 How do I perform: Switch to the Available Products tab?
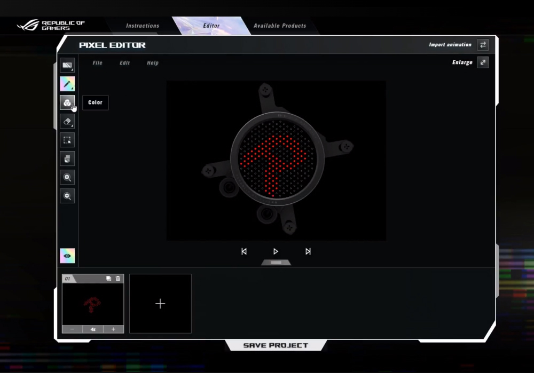[x=280, y=26]
